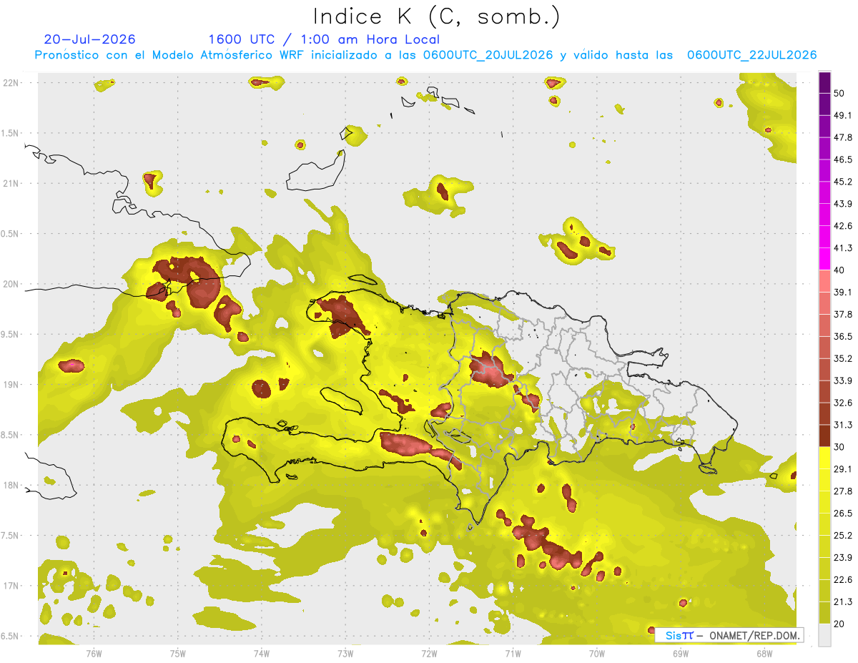The width and height of the screenshot is (858, 663).
Task: Click the "1600 UTC / 1:00 am Hora Local" time label
Action: pyautogui.click(x=324, y=39)
